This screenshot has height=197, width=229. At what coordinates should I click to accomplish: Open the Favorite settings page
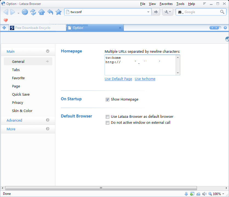(18, 78)
